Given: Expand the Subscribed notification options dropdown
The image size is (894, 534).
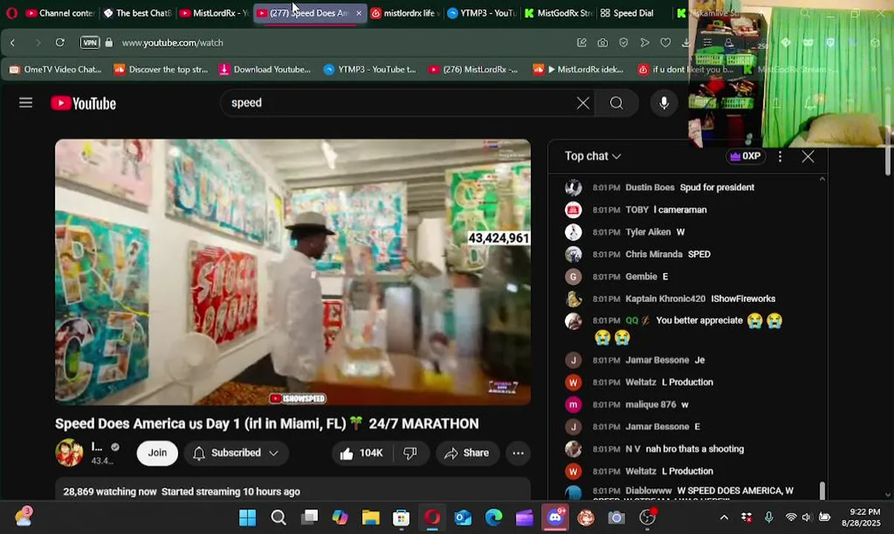Looking at the screenshot, I should (236, 453).
